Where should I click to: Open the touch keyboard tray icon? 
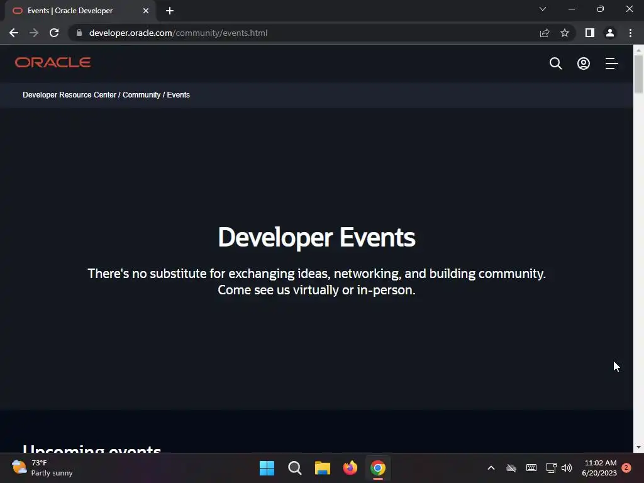point(531,468)
